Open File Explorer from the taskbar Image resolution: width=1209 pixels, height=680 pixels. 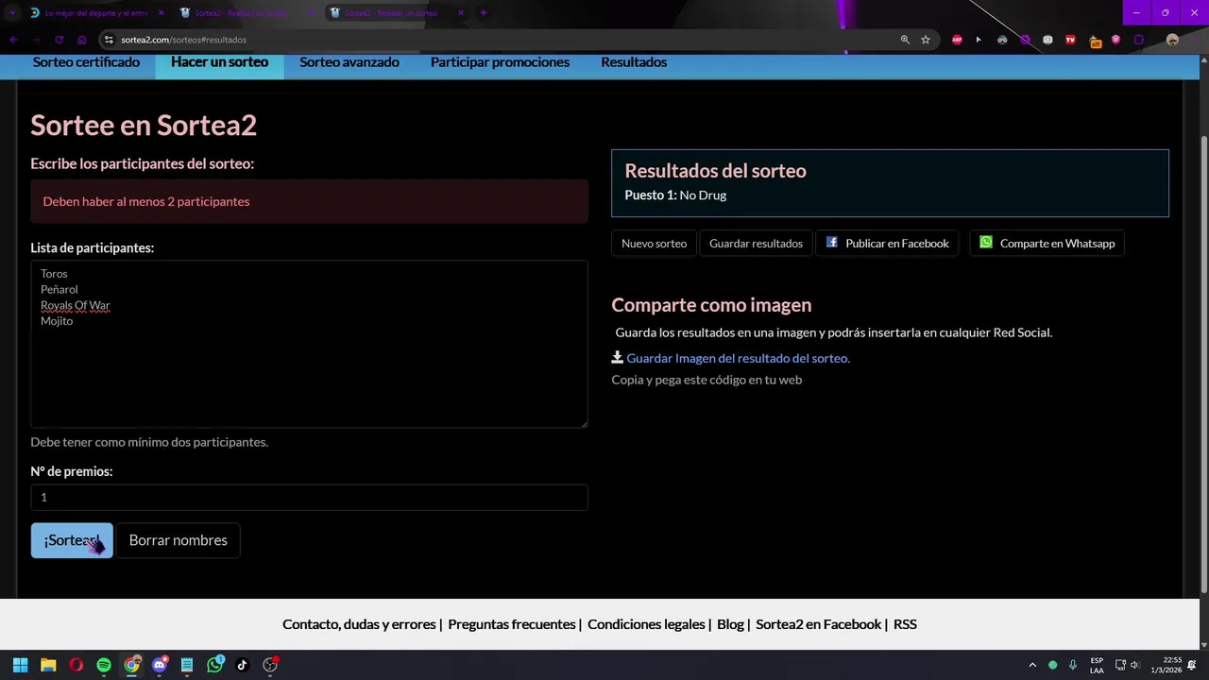click(48, 665)
